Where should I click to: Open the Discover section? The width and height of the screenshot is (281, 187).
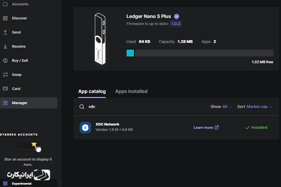pos(20,18)
